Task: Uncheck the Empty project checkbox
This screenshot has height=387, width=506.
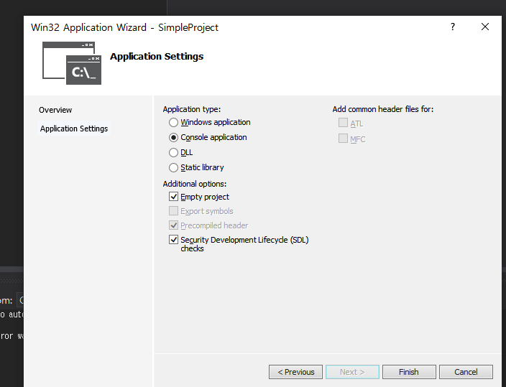Action: tap(174, 197)
